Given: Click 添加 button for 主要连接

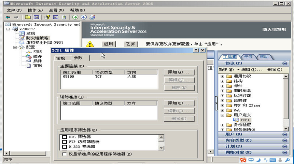Looking at the screenshot, I should click(179, 72).
